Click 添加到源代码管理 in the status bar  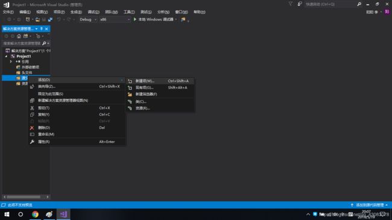[370, 205]
